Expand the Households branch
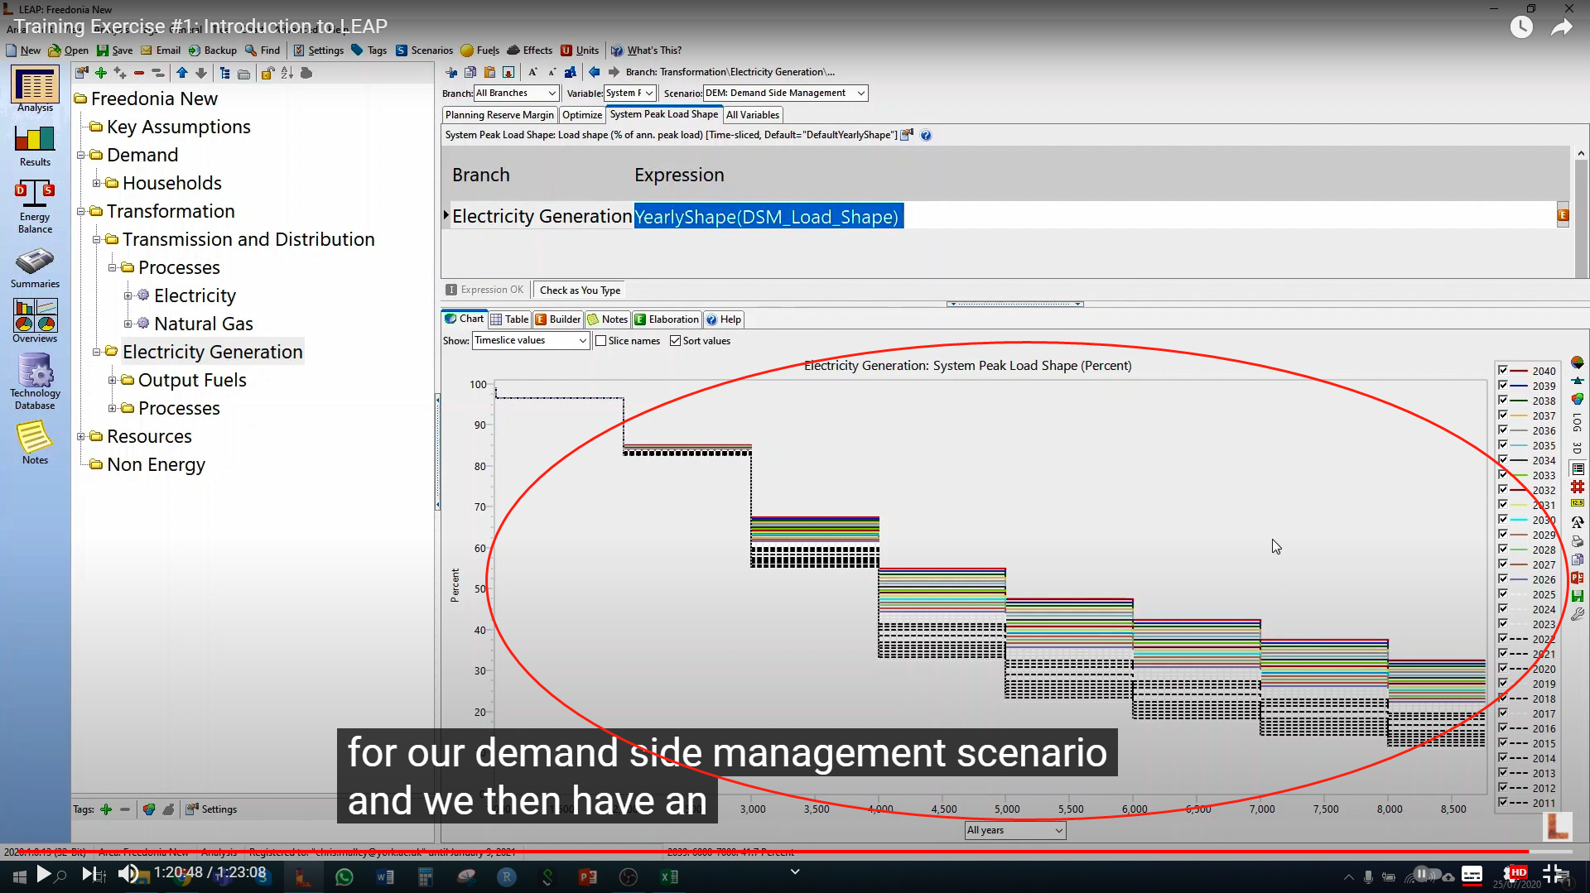The width and height of the screenshot is (1590, 893). 96,183
